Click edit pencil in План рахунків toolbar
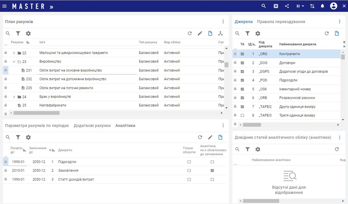348x204 pixels. (200, 33)
